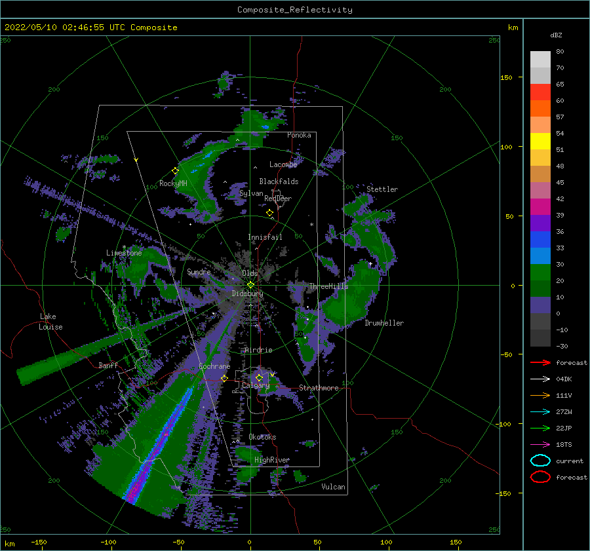Click the 60 dBZ red swatch
Viewport: 590px width, 551px height.
tap(540, 92)
